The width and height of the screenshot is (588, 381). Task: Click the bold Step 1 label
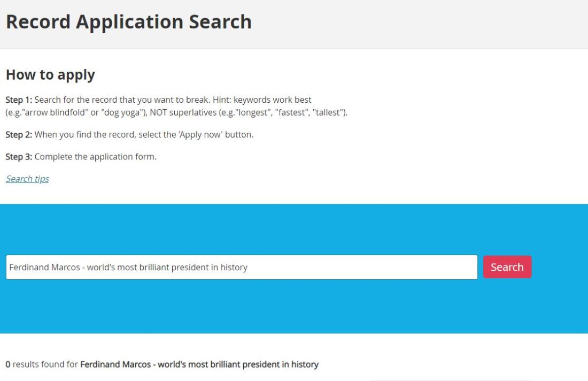pos(19,100)
